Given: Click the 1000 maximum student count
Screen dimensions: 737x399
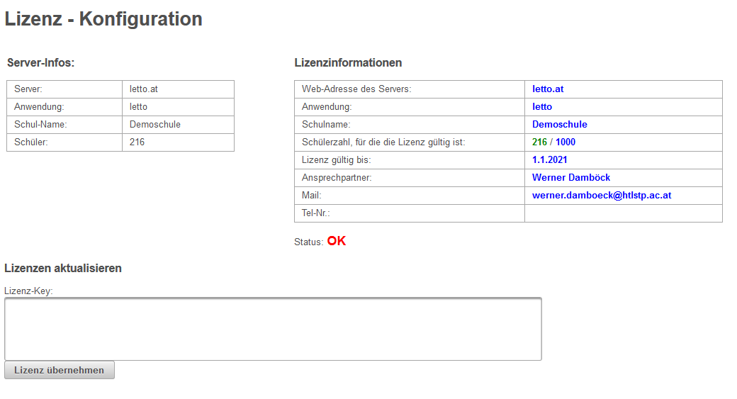Looking at the screenshot, I should pyautogui.click(x=566, y=142).
